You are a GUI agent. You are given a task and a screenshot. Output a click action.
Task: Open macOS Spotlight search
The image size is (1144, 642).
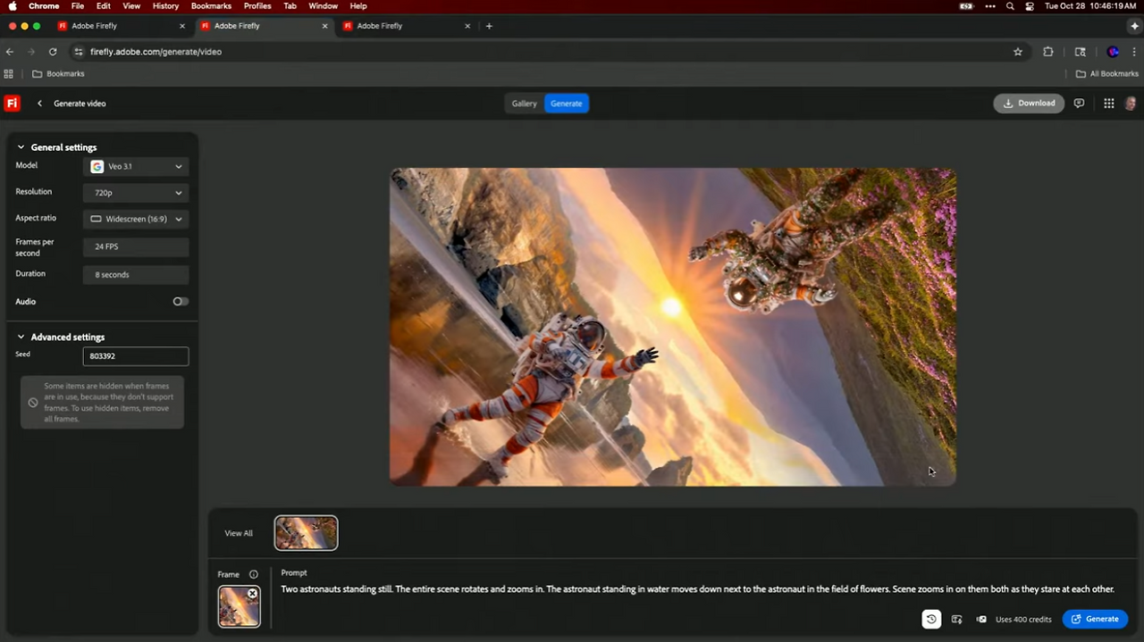1010,6
